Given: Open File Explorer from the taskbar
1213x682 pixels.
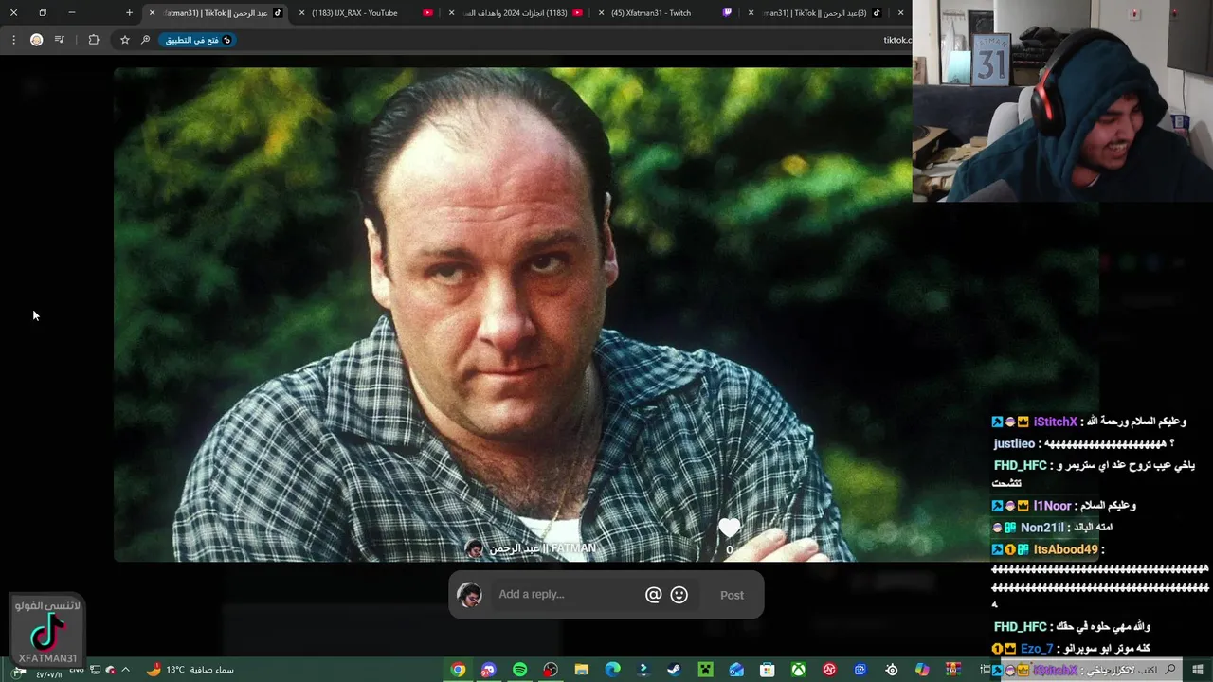Looking at the screenshot, I should click(582, 670).
